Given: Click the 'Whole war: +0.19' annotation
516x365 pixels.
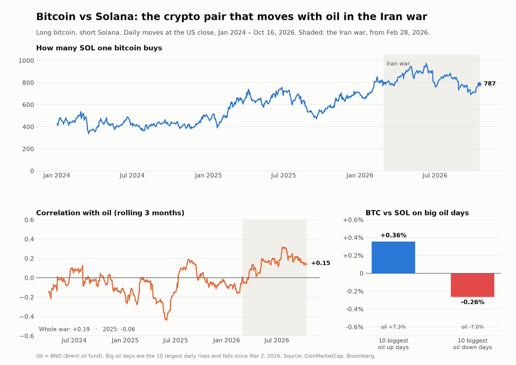Looking at the screenshot, I should click(x=64, y=329).
